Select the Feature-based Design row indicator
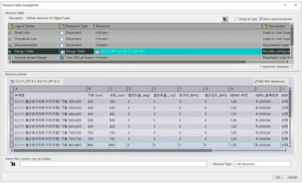The image size is (302, 184). tap(10, 58)
